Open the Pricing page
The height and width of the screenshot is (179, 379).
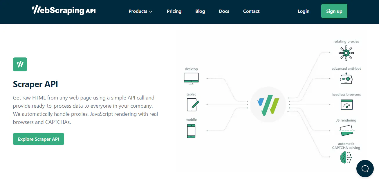click(174, 11)
